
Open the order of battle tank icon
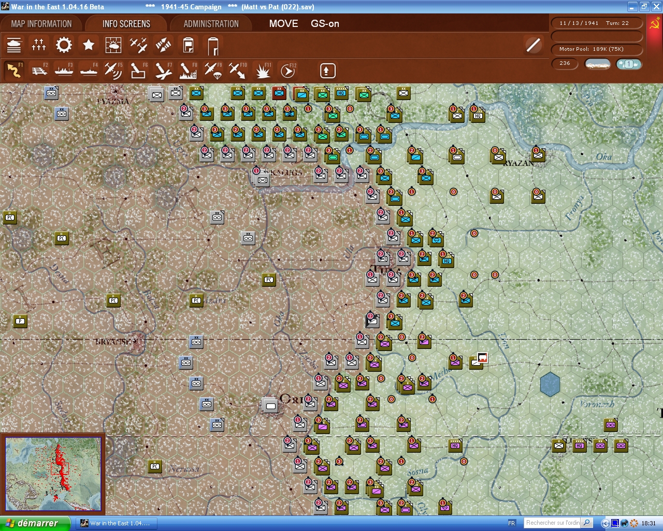14,45
